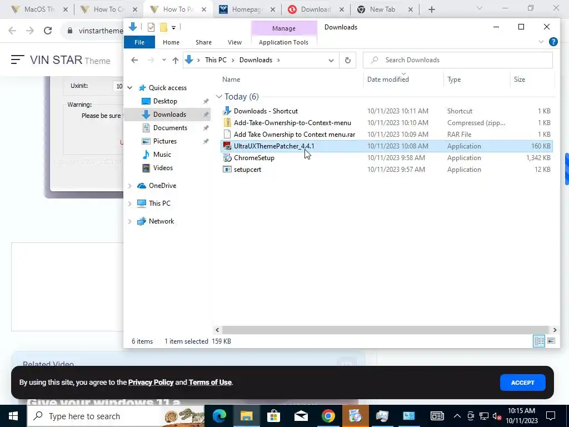Open a new Chrome tab with plus icon
569x427 pixels.
[x=431, y=9]
